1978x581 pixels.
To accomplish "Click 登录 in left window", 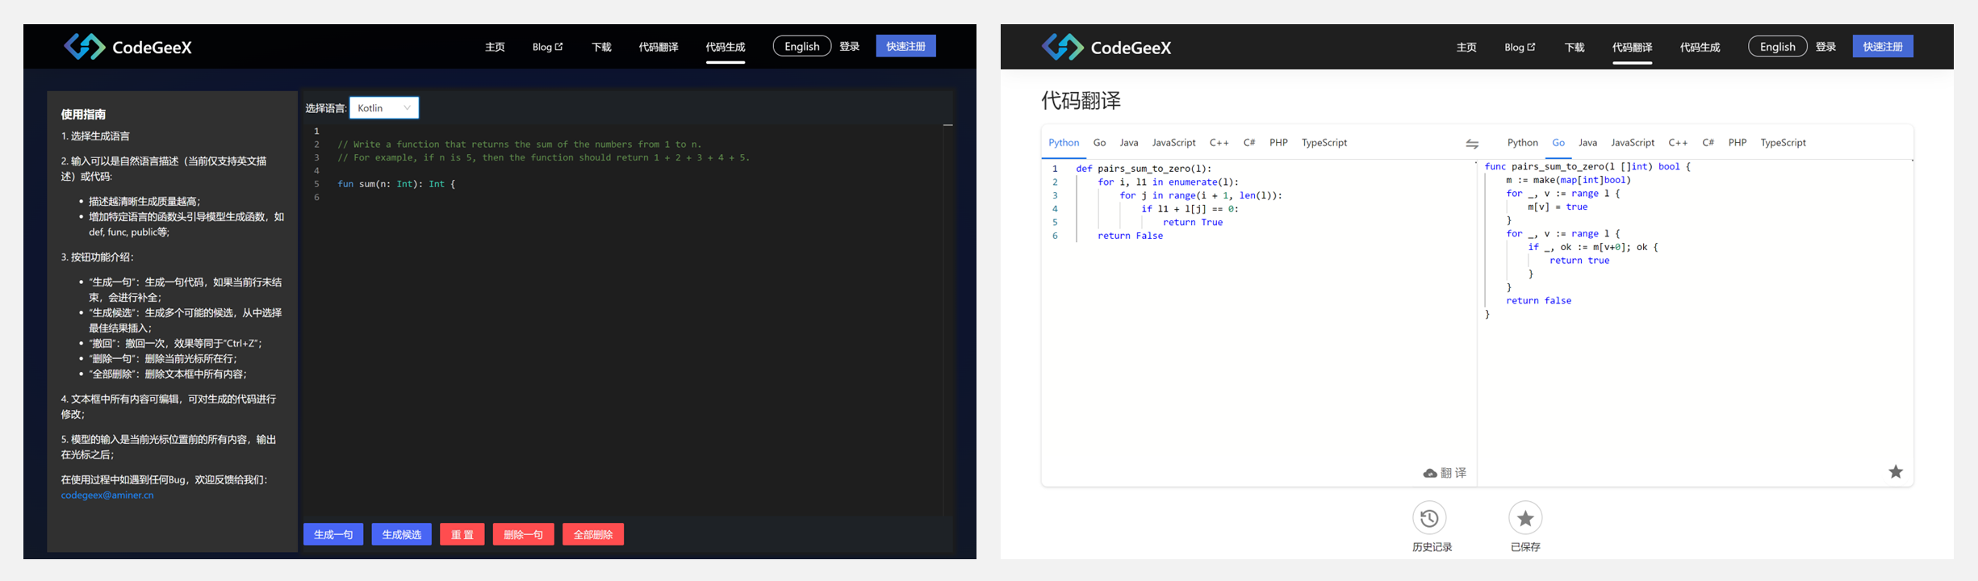I will pyautogui.click(x=849, y=46).
